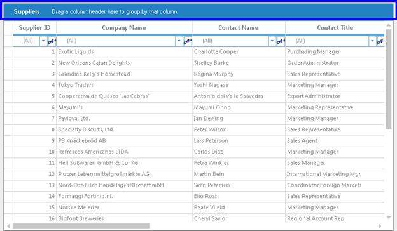Open the Contact Name filter dropdown arrow
Image resolution: width=397 pixels, height=231 pixels.
(272, 41)
